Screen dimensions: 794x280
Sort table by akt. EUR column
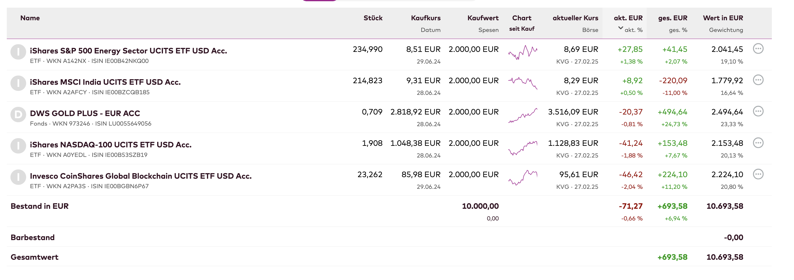click(x=628, y=18)
